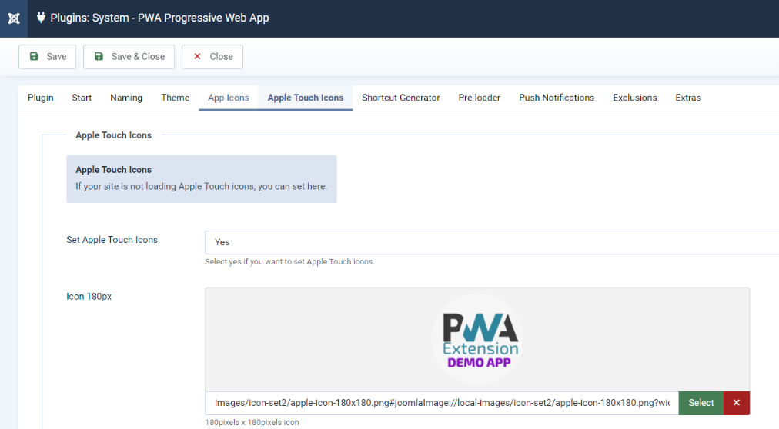Open the Extras tab

pos(688,98)
